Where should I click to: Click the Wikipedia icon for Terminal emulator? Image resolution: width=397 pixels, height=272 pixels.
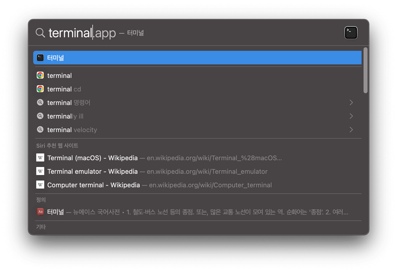(x=40, y=171)
